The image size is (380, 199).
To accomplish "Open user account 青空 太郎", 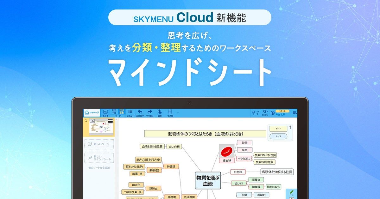I will tap(280, 113).
